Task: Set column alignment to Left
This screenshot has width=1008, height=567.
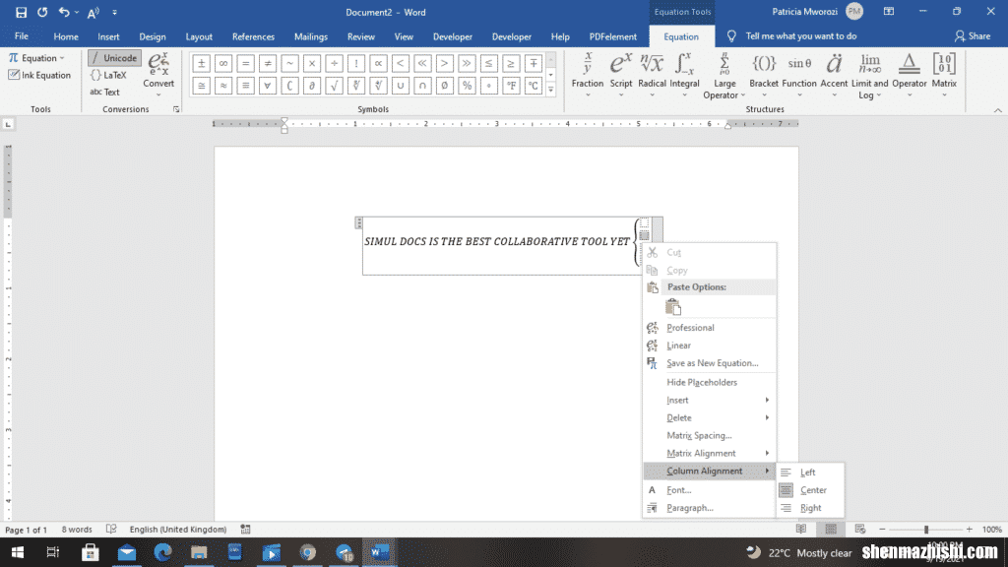Action: 810,472
